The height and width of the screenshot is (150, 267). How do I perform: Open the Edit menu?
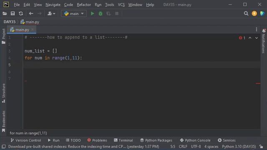click(27, 5)
